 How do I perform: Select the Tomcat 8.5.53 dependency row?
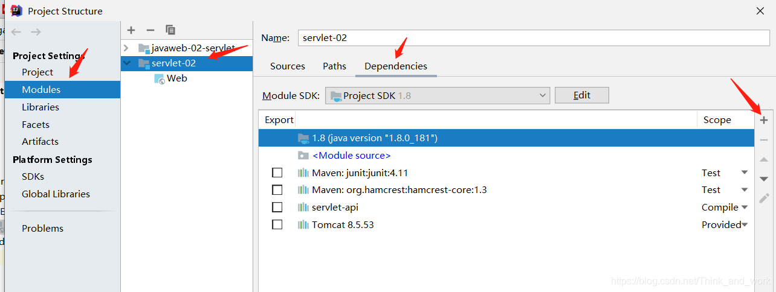pos(506,224)
